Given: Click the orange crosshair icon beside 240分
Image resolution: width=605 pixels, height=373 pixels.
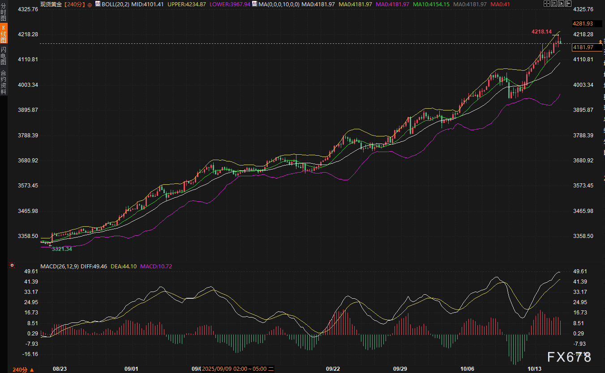Looking at the screenshot, I should point(90,4).
